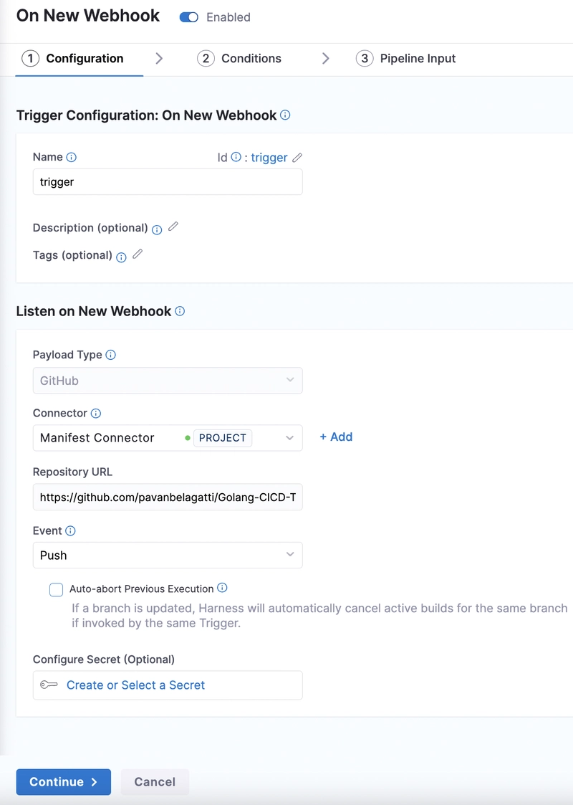
Task: Go to the Pipeline Input tab
Action: (x=406, y=59)
